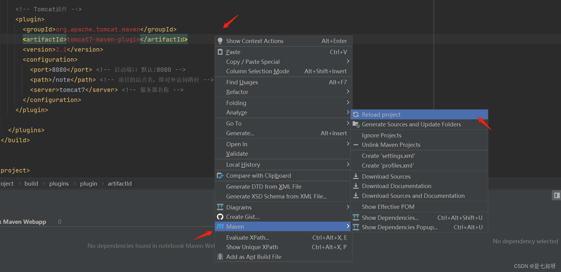Select Create 'settings.xml'
561x272 pixels.
click(x=419, y=156)
